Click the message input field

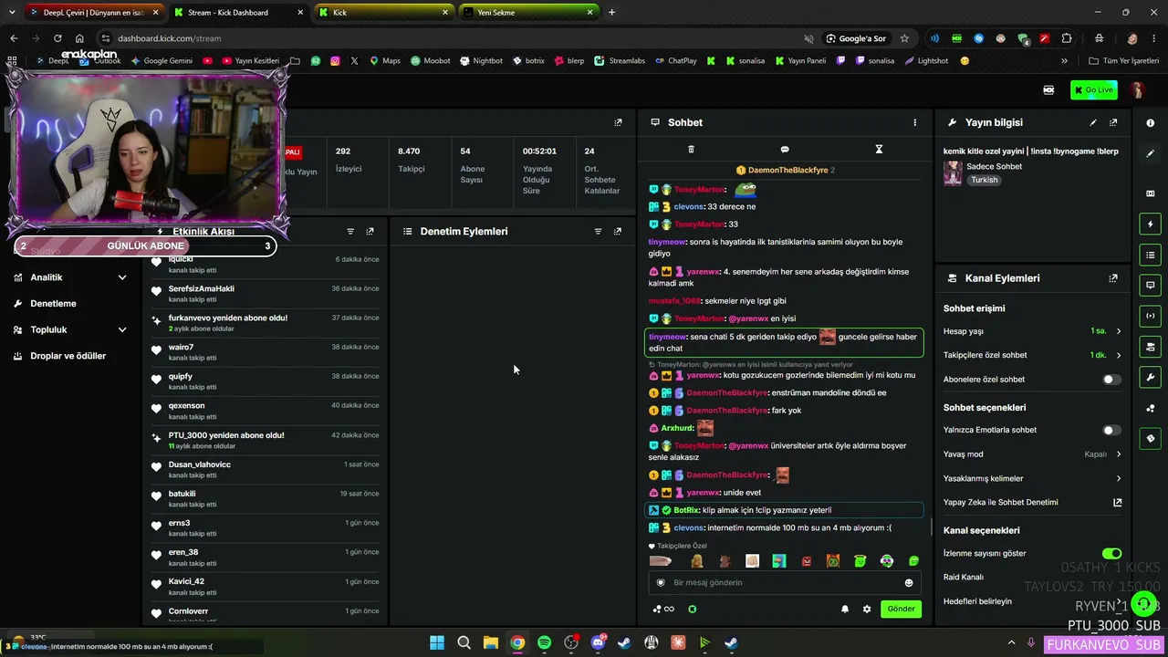coord(785,583)
